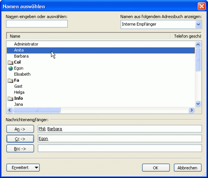
Task: Close the Namen auswählen dialog
Action: (201, 6)
